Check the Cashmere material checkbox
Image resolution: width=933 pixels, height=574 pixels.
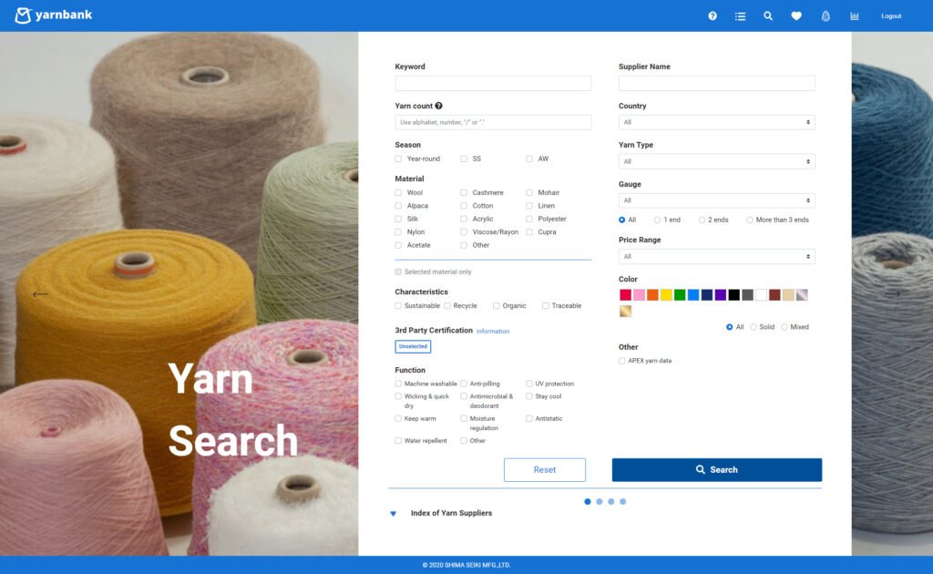464,193
